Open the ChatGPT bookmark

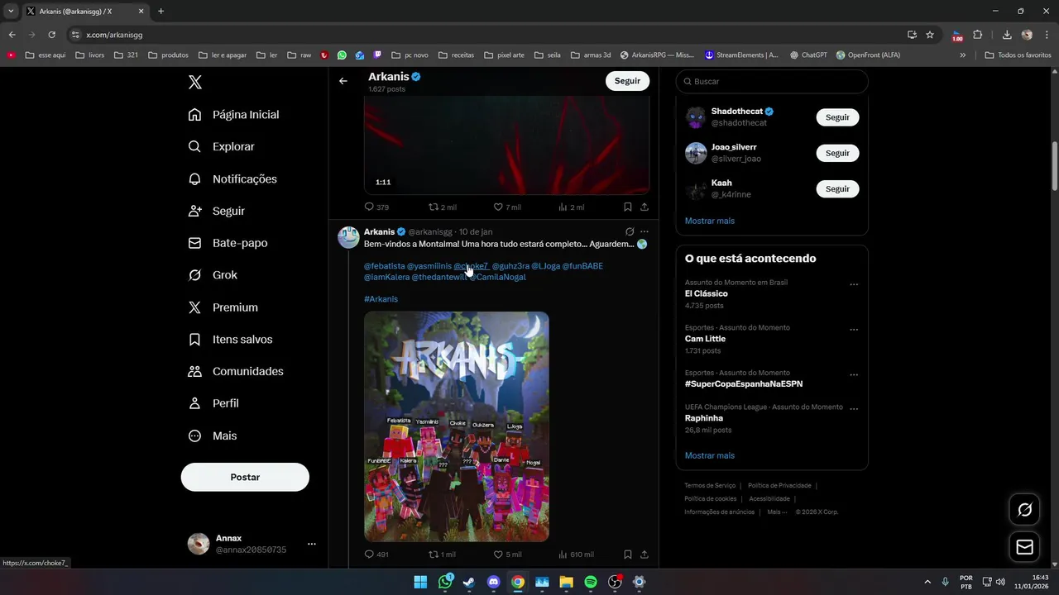[x=808, y=55]
